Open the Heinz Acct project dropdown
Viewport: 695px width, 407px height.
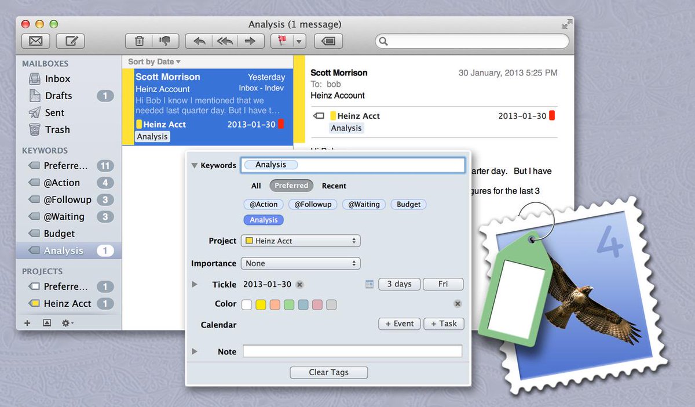coord(300,240)
